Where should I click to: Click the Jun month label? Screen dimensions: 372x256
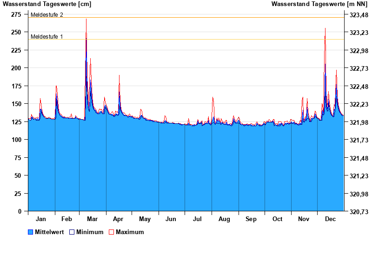tap(171, 219)
